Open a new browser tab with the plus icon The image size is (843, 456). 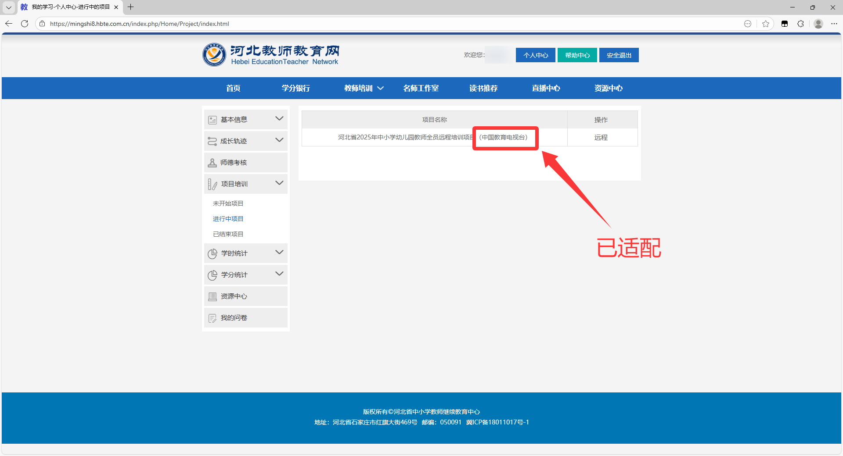point(130,7)
